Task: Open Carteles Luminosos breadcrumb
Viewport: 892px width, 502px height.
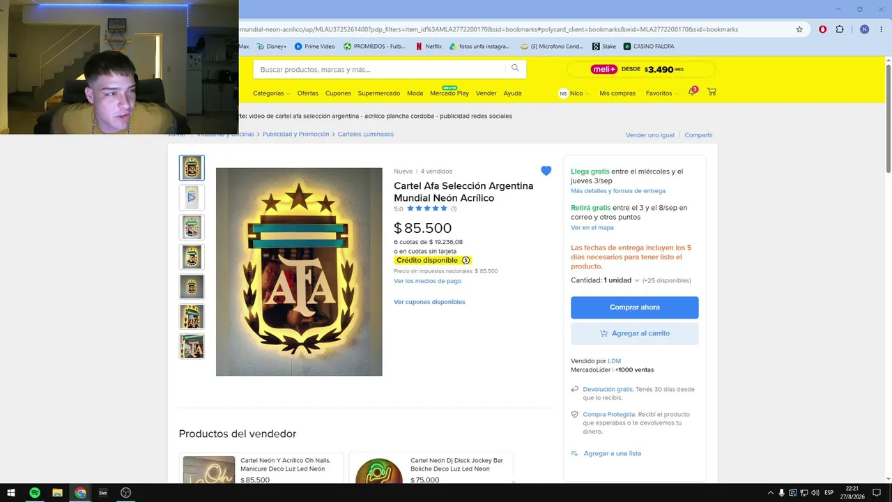Action: tap(365, 135)
